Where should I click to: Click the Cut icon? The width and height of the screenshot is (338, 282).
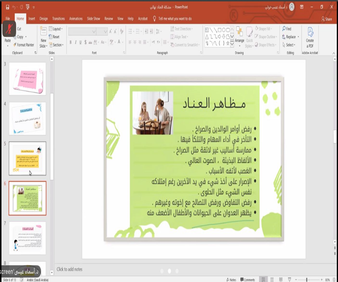click(18, 29)
